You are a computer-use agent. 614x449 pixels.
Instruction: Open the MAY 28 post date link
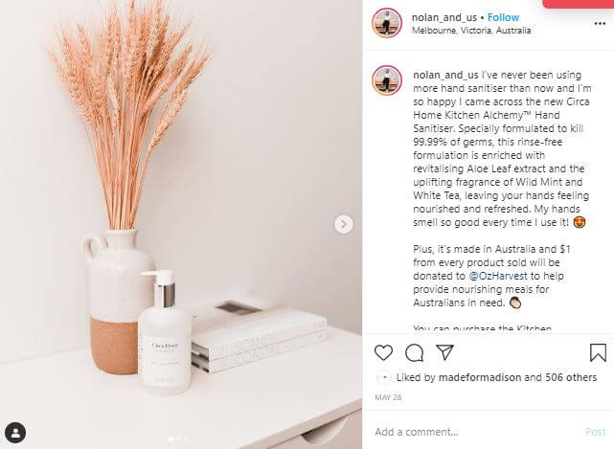pyautogui.click(x=388, y=397)
